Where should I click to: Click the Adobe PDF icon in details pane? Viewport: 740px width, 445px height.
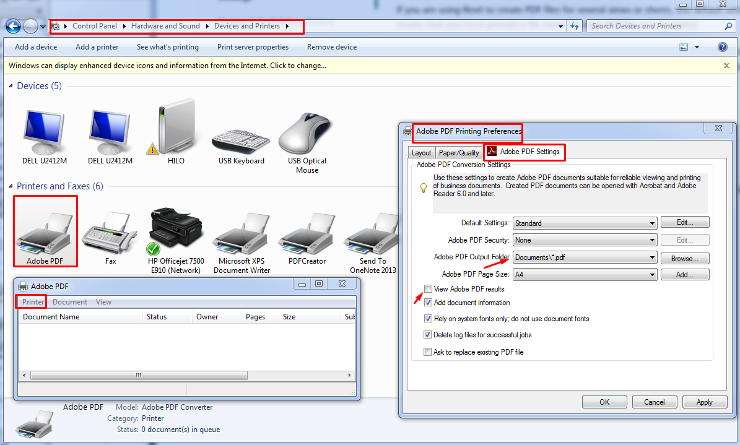[x=34, y=423]
